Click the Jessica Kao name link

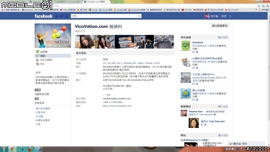coord(195,111)
